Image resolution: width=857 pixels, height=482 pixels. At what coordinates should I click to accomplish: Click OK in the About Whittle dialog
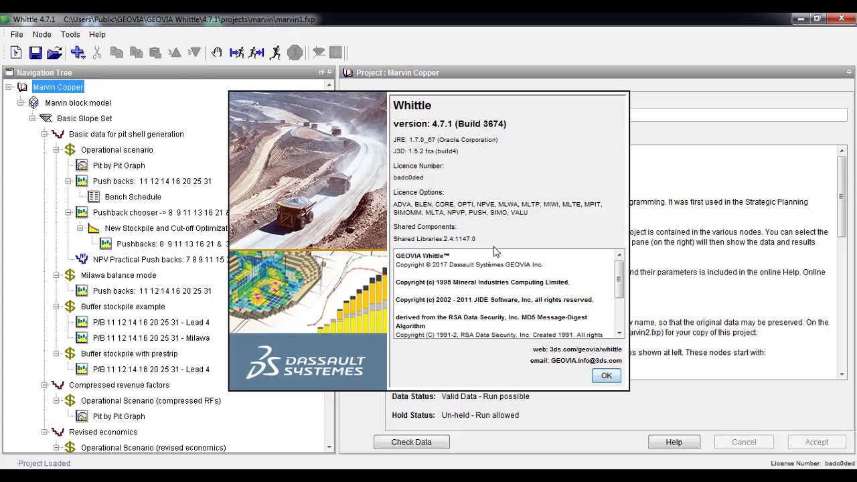coord(607,376)
